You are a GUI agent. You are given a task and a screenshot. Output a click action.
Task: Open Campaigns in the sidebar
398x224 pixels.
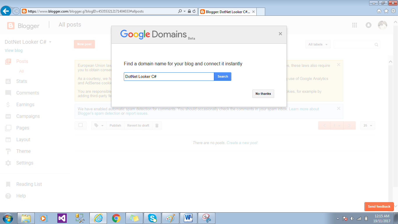click(x=28, y=116)
